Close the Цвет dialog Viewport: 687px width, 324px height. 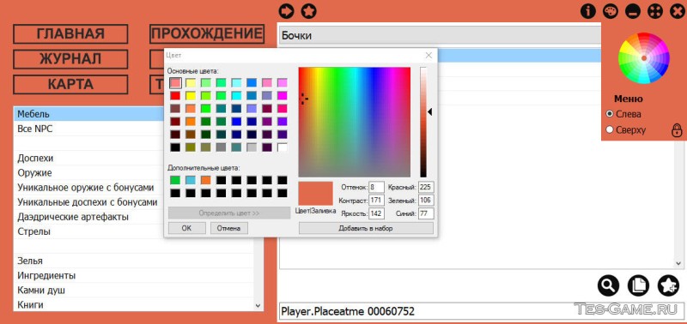click(429, 55)
